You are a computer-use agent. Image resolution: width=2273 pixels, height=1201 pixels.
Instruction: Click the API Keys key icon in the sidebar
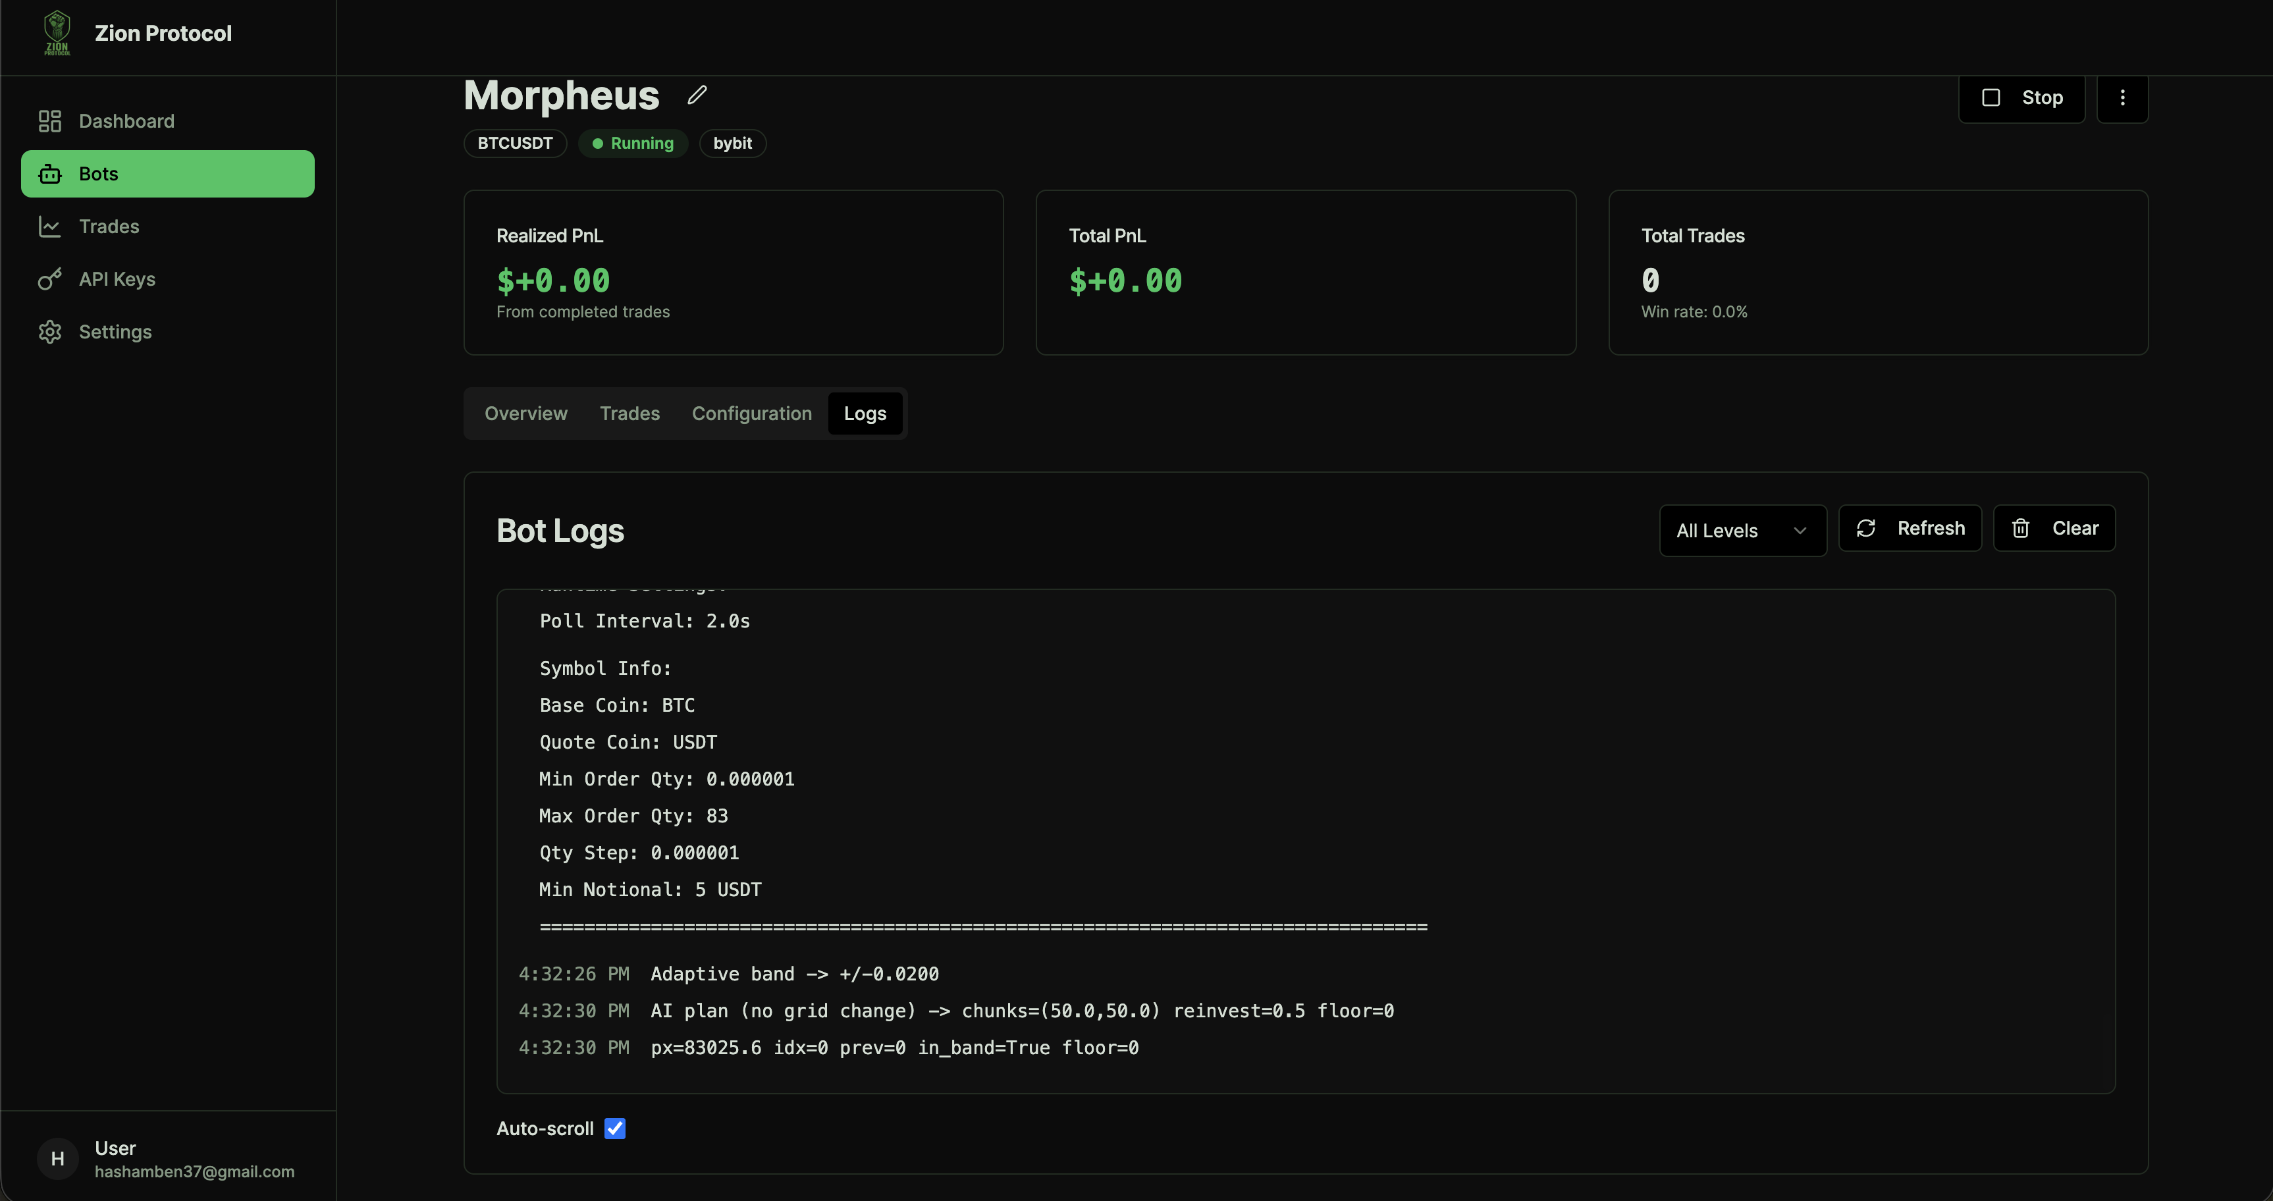49,279
